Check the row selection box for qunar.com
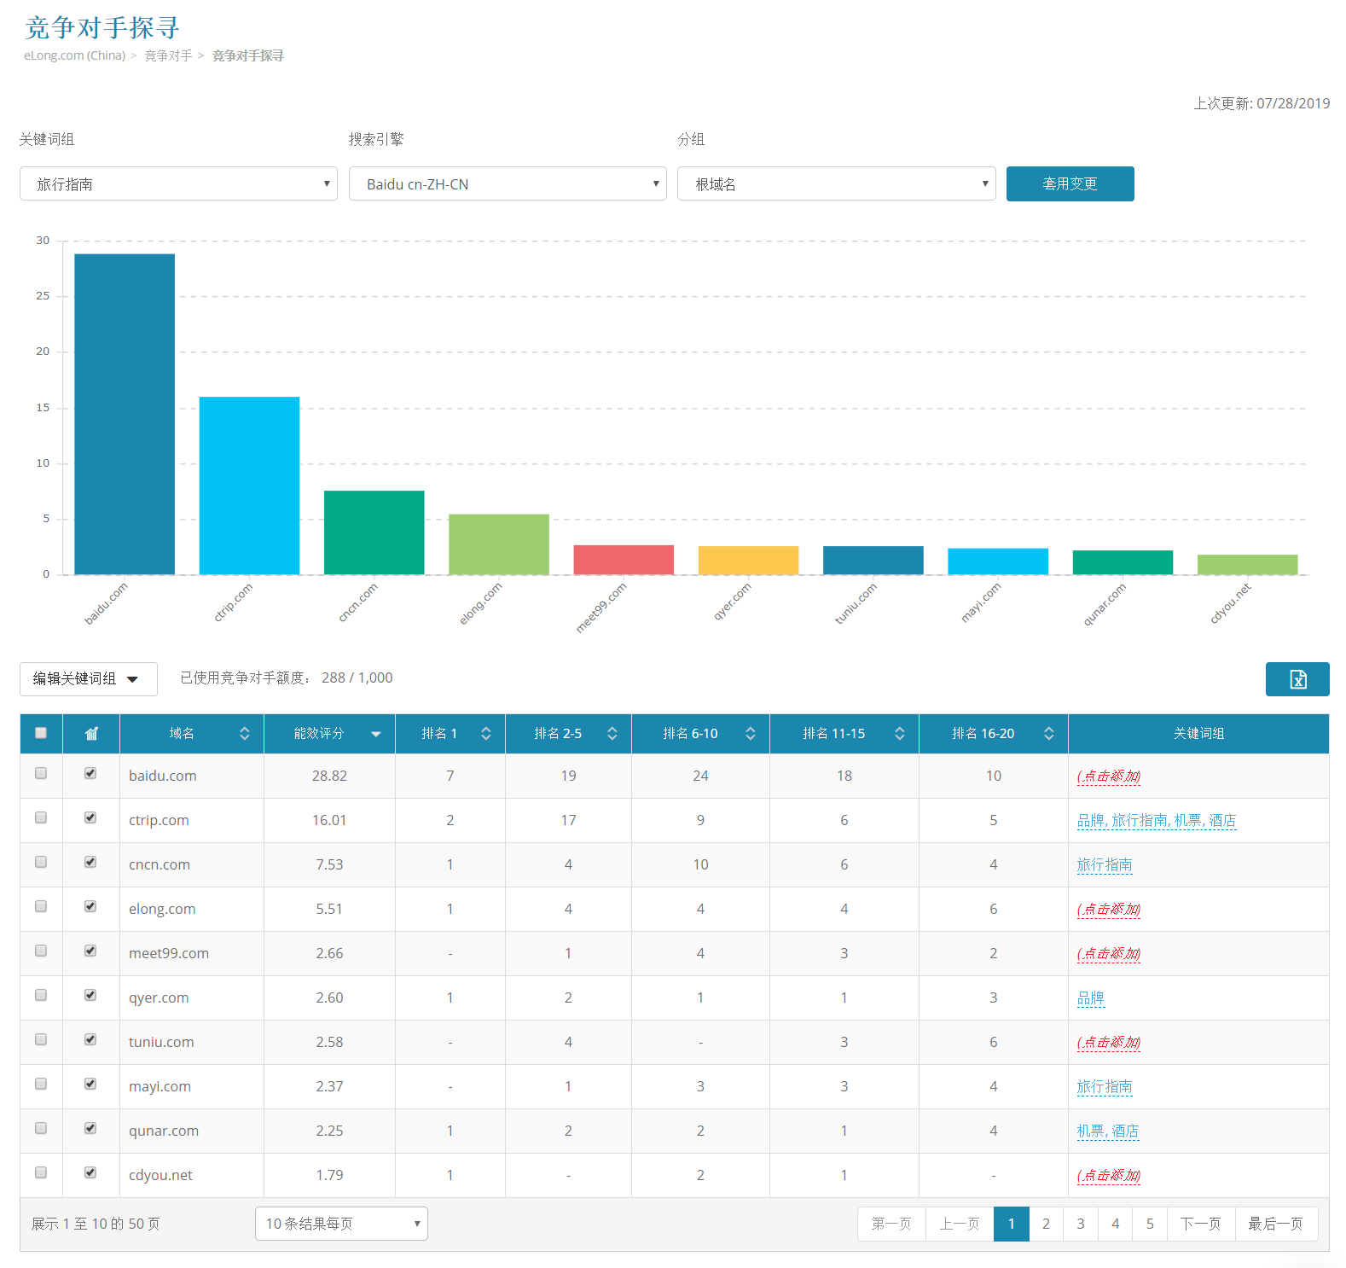The height and width of the screenshot is (1268, 1346). (x=41, y=1128)
